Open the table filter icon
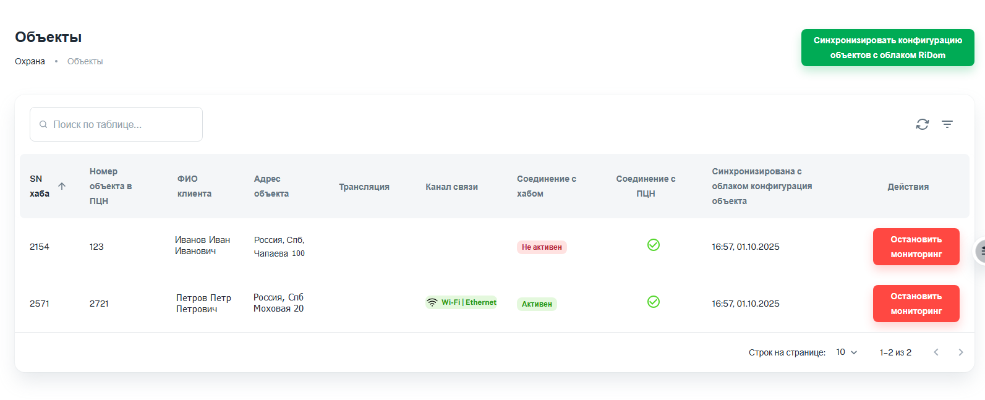Image resolution: width=985 pixels, height=400 pixels. tap(947, 124)
